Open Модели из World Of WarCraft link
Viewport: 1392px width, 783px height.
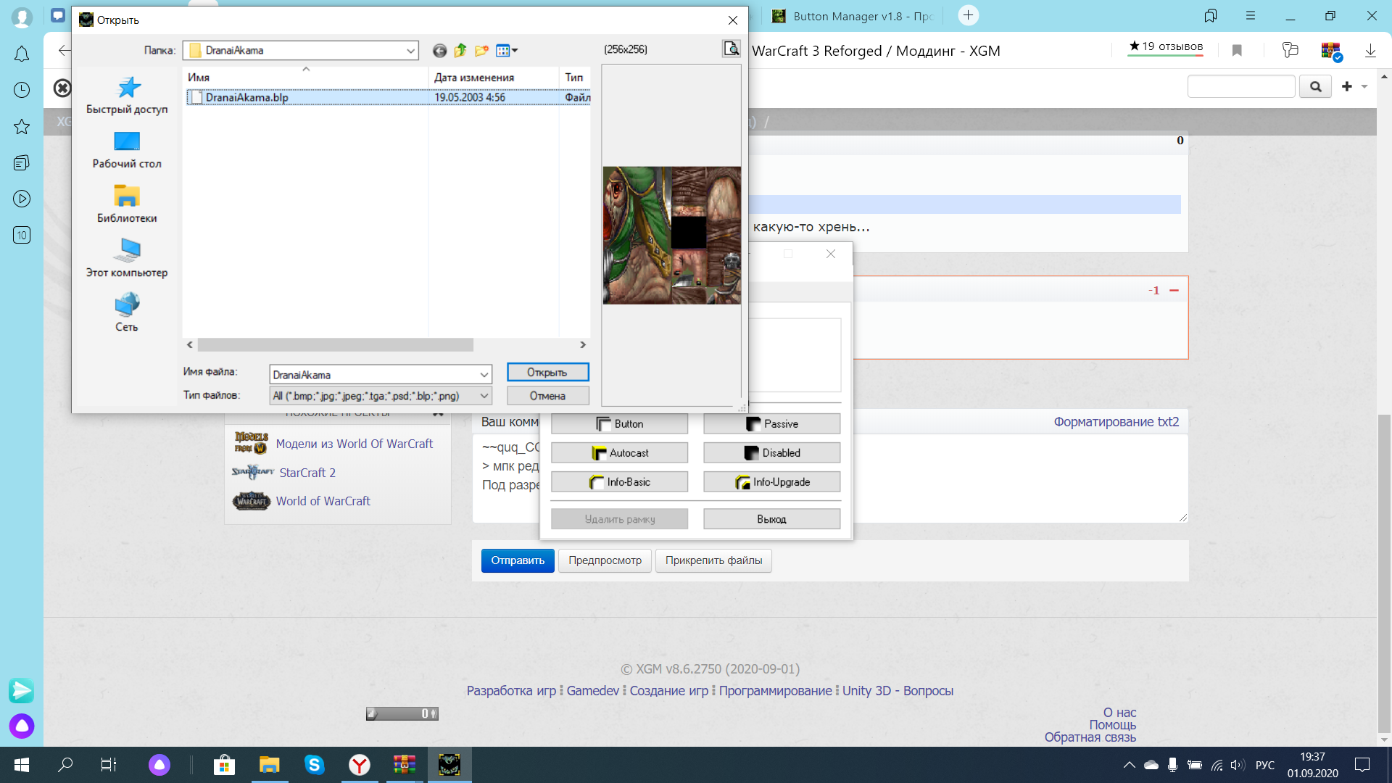tap(355, 444)
